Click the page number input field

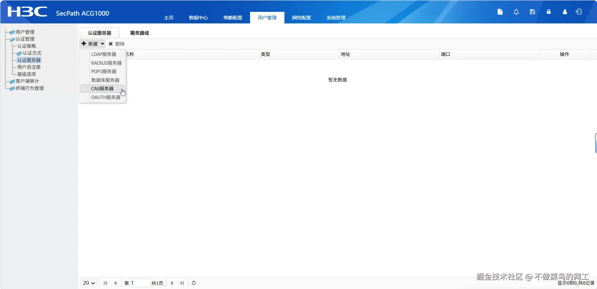(140, 283)
